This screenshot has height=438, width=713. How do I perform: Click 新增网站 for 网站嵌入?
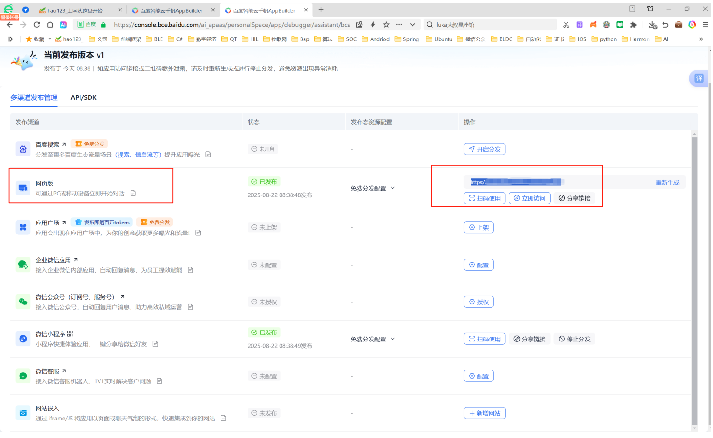484,413
